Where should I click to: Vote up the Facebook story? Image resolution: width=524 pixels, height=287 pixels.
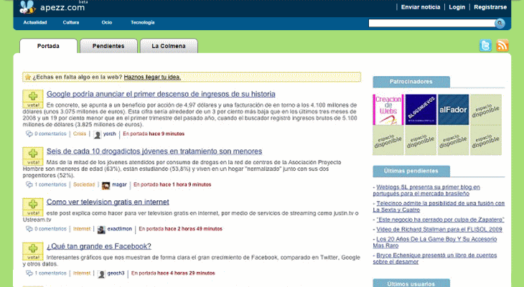tap(33, 251)
